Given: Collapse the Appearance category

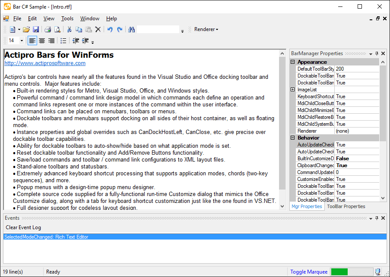Looking at the screenshot, I should (x=293, y=62).
